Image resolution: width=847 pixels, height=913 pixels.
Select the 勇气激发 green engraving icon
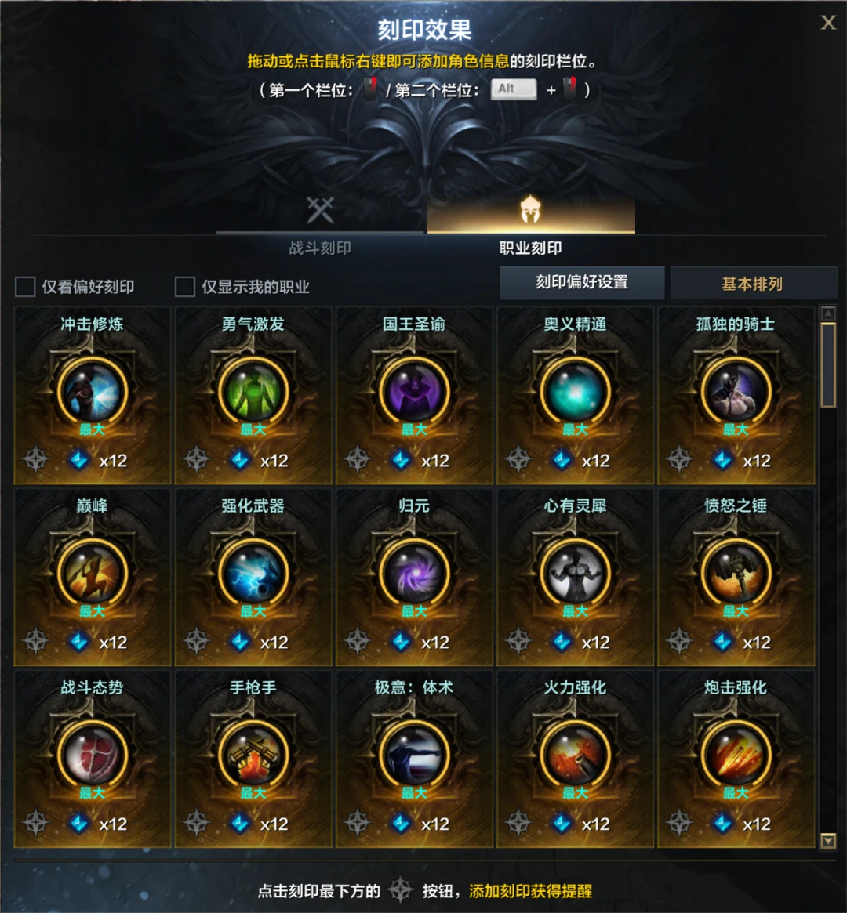[x=253, y=391]
